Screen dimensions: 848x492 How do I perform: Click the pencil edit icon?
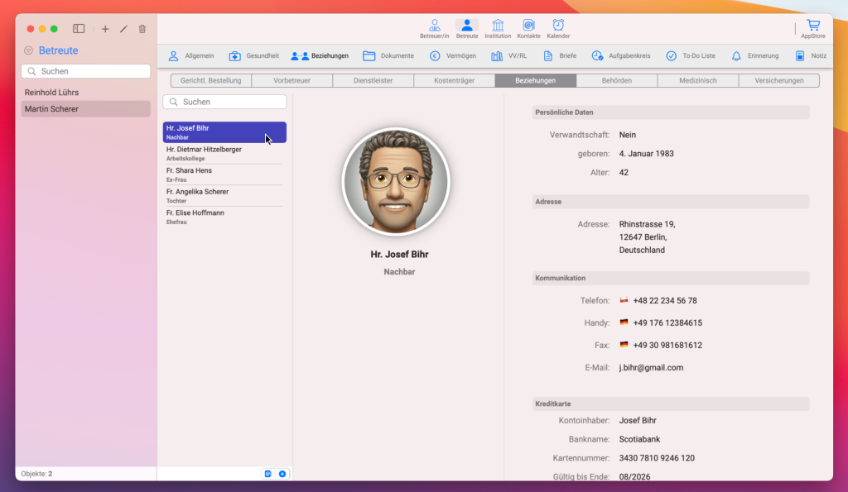click(x=124, y=29)
